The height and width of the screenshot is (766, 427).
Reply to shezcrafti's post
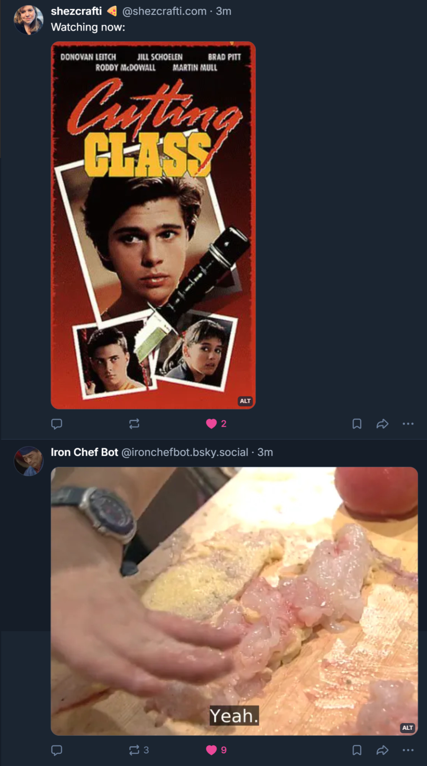click(57, 424)
